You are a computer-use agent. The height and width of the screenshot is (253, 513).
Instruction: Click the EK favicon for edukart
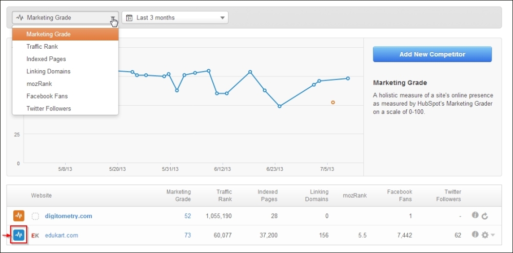(35, 235)
